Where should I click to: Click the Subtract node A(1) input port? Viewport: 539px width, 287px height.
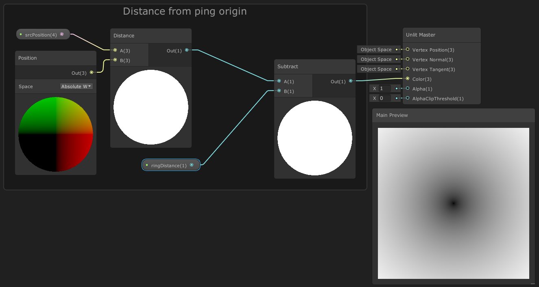[x=279, y=81]
